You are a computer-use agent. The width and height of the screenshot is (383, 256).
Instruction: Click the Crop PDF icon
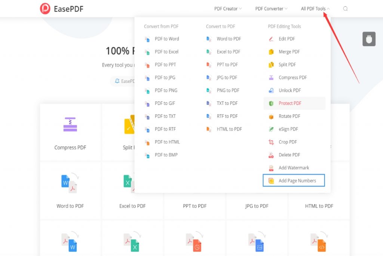point(271,142)
